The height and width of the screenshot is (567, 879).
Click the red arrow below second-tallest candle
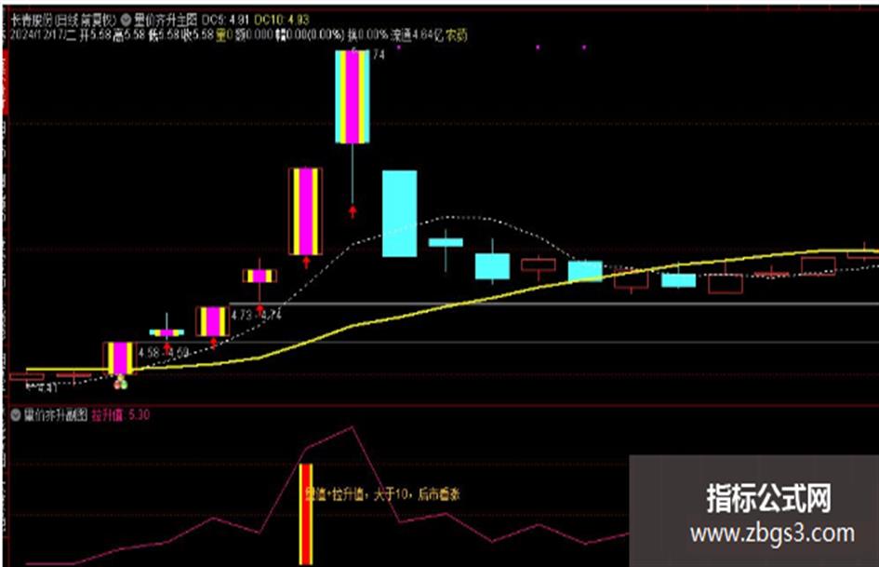(x=306, y=263)
